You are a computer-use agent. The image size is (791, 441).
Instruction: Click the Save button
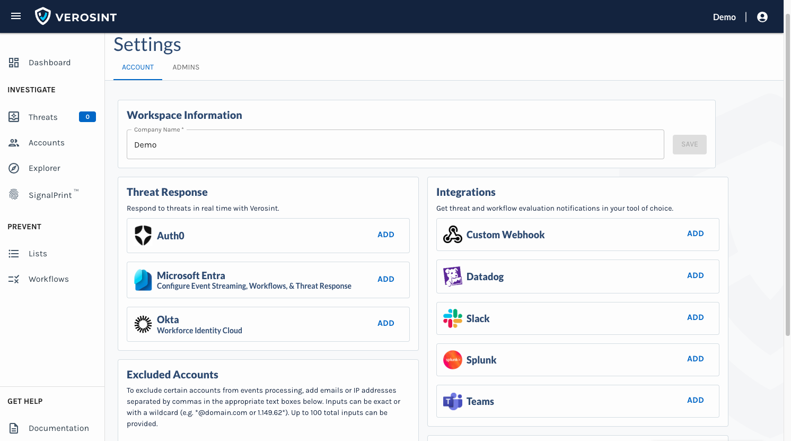click(x=690, y=144)
